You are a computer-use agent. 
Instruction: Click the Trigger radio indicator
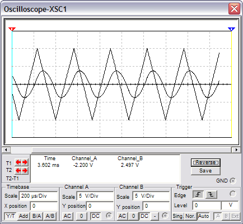[x=233, y=194]
